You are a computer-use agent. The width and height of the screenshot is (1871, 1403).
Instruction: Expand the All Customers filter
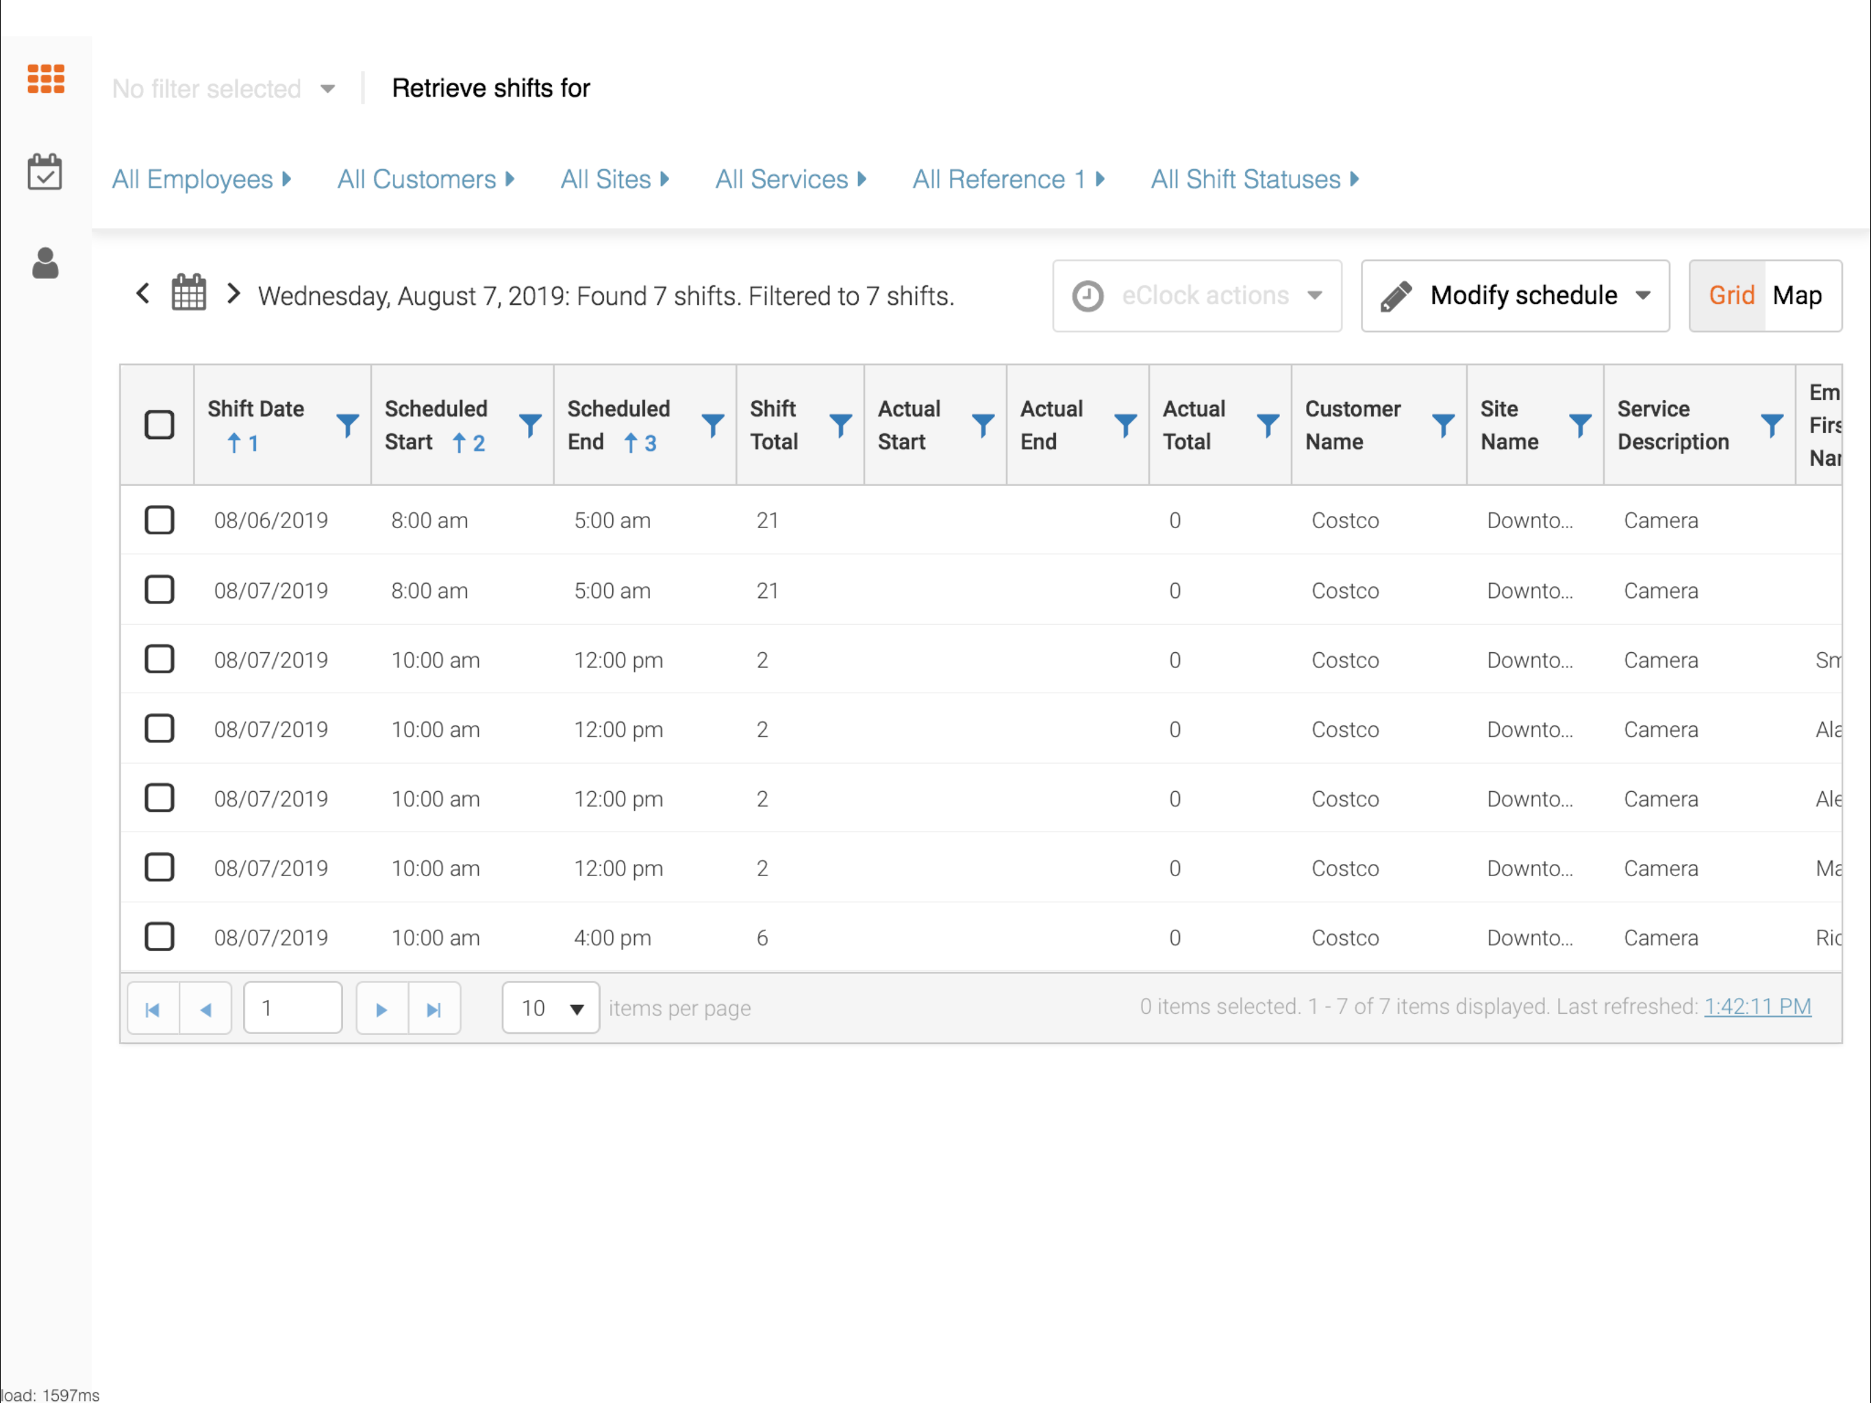[x=426, y=179]
